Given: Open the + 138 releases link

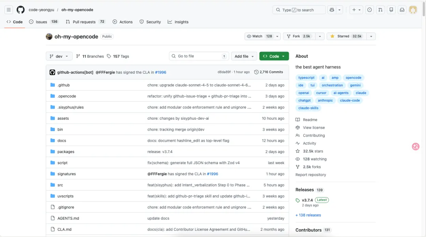Looking at the screenshot, I should click(308, 215).
